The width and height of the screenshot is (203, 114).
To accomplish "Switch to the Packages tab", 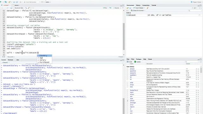I will pos(139,59).
